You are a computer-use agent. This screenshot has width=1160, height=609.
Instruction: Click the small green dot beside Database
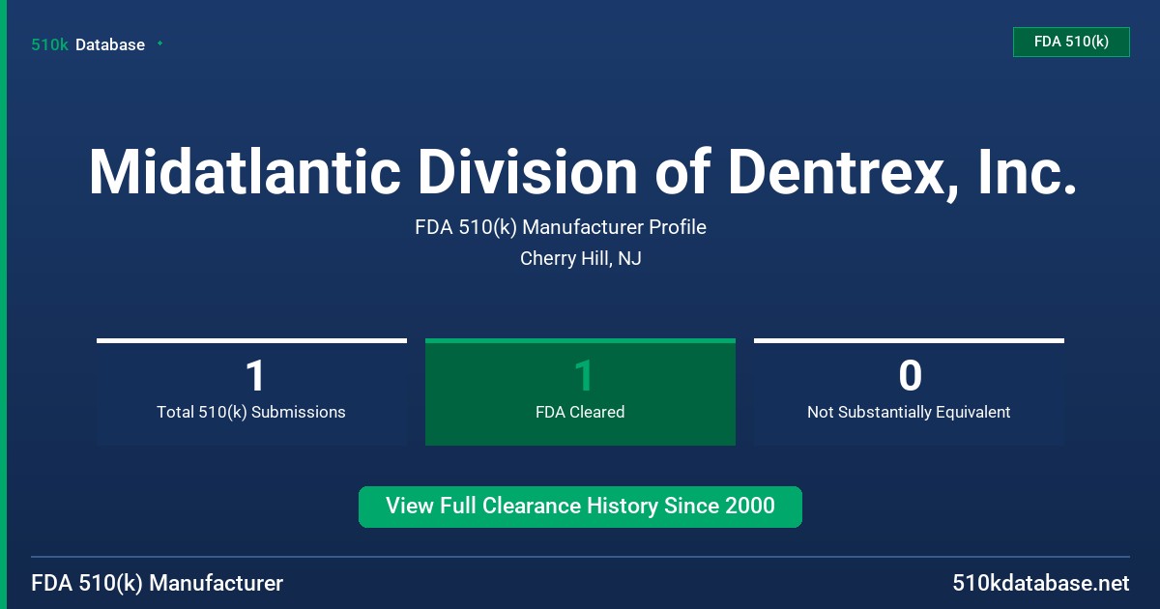[159, 43]
